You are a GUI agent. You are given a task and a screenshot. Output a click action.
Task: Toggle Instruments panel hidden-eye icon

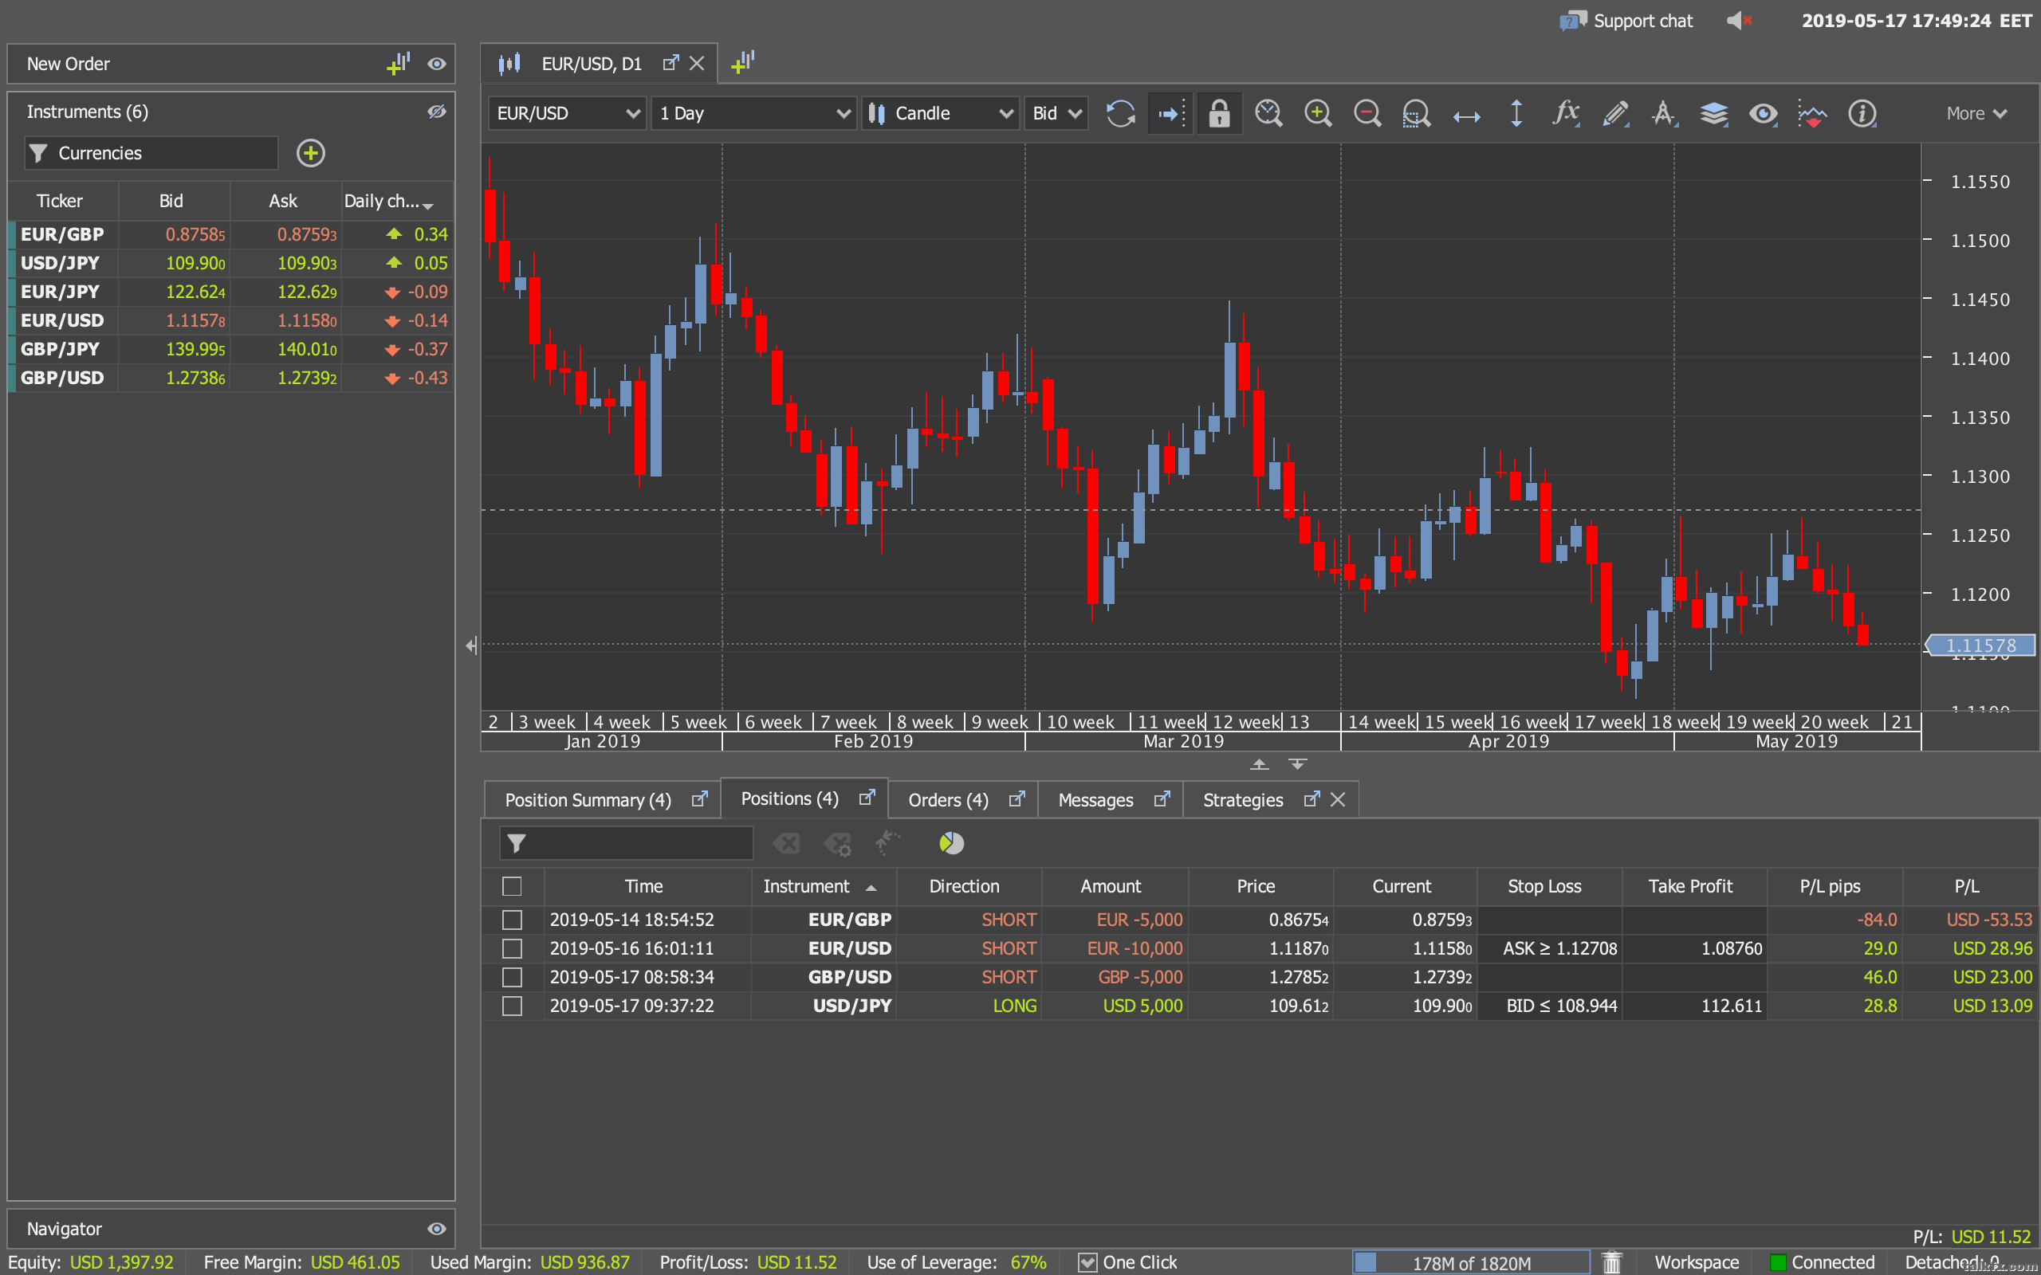pos(436,112)
